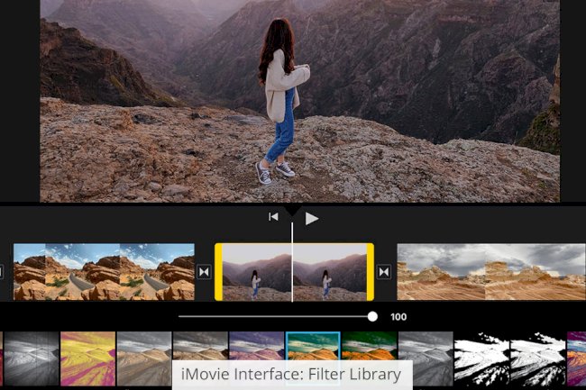The height and width of the screenshot is (390, 586).
Task: Click the intensity value 100
Action: pyautogui.click(x=398, y=317)
